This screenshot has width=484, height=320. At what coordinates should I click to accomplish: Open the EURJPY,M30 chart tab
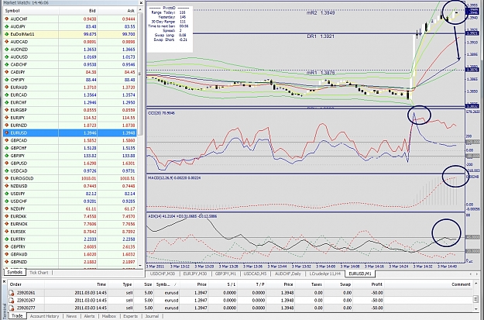point(195,274)
